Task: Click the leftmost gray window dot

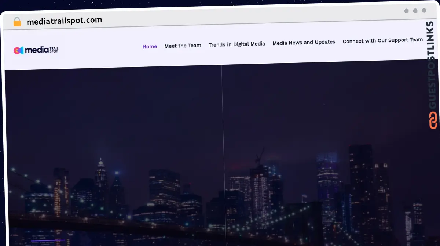Action: tap(406, 11)
